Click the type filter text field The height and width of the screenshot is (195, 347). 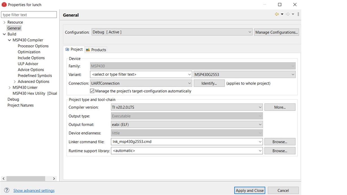pos(29,15)
